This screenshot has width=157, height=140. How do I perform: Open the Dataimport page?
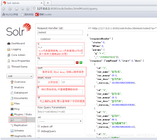(21, 93)
